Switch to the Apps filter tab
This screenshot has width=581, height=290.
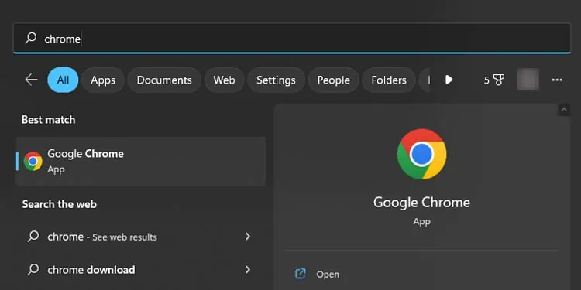[103, 80]
